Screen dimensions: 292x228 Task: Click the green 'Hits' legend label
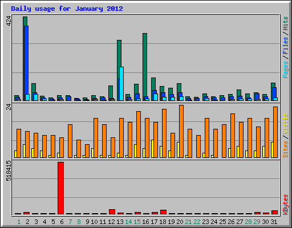(285, 23)
